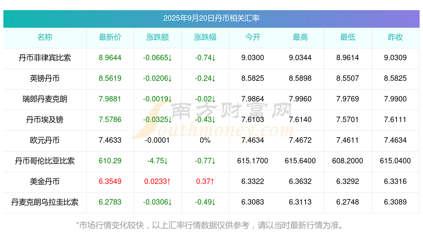
Task: Click low value 8.5507
Action: pyautogui.click(x=348, y=78)
